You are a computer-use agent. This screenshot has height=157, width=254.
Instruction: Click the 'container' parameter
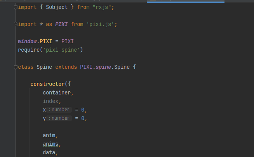[x=57, y=92]
